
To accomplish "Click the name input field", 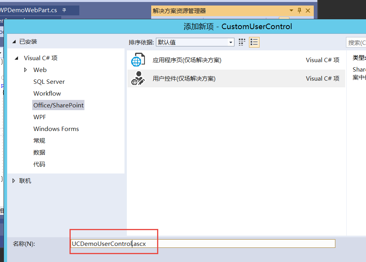I will 203,244.
